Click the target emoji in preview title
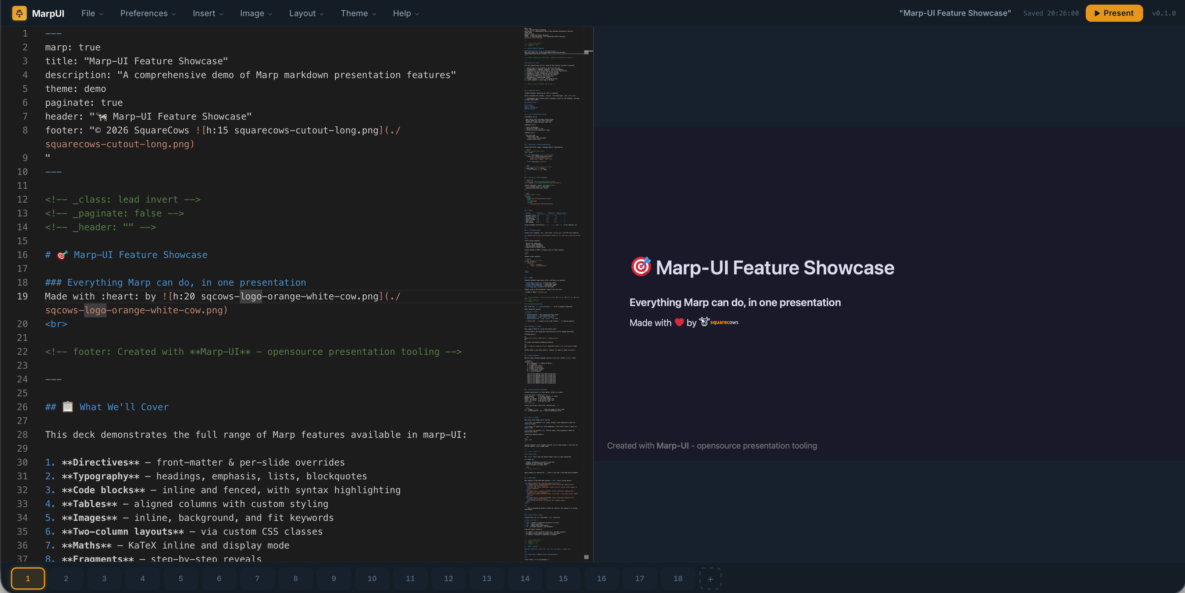 (x=640, y=267)
